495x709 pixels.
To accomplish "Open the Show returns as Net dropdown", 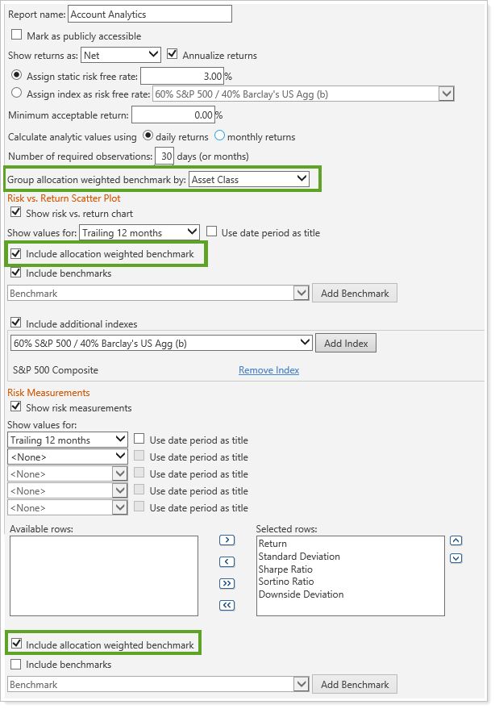I will tap(121, 55).
